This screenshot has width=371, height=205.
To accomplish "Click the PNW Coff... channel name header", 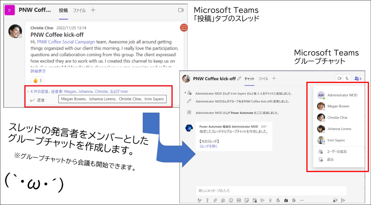I will click(x=35, y=10).
